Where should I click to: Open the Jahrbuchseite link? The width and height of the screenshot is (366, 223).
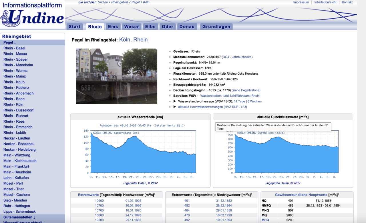point(241,57)
